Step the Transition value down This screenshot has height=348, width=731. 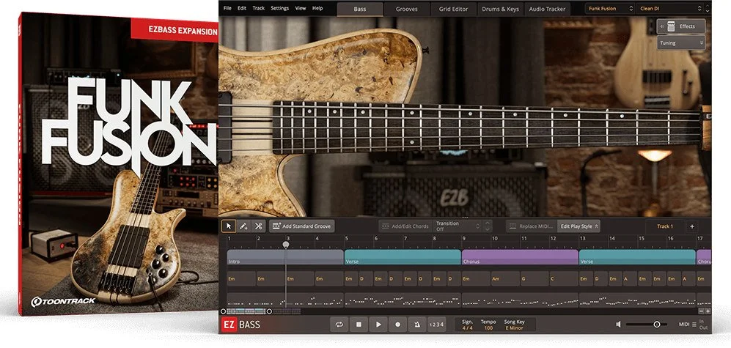click(x=488, y=229)
